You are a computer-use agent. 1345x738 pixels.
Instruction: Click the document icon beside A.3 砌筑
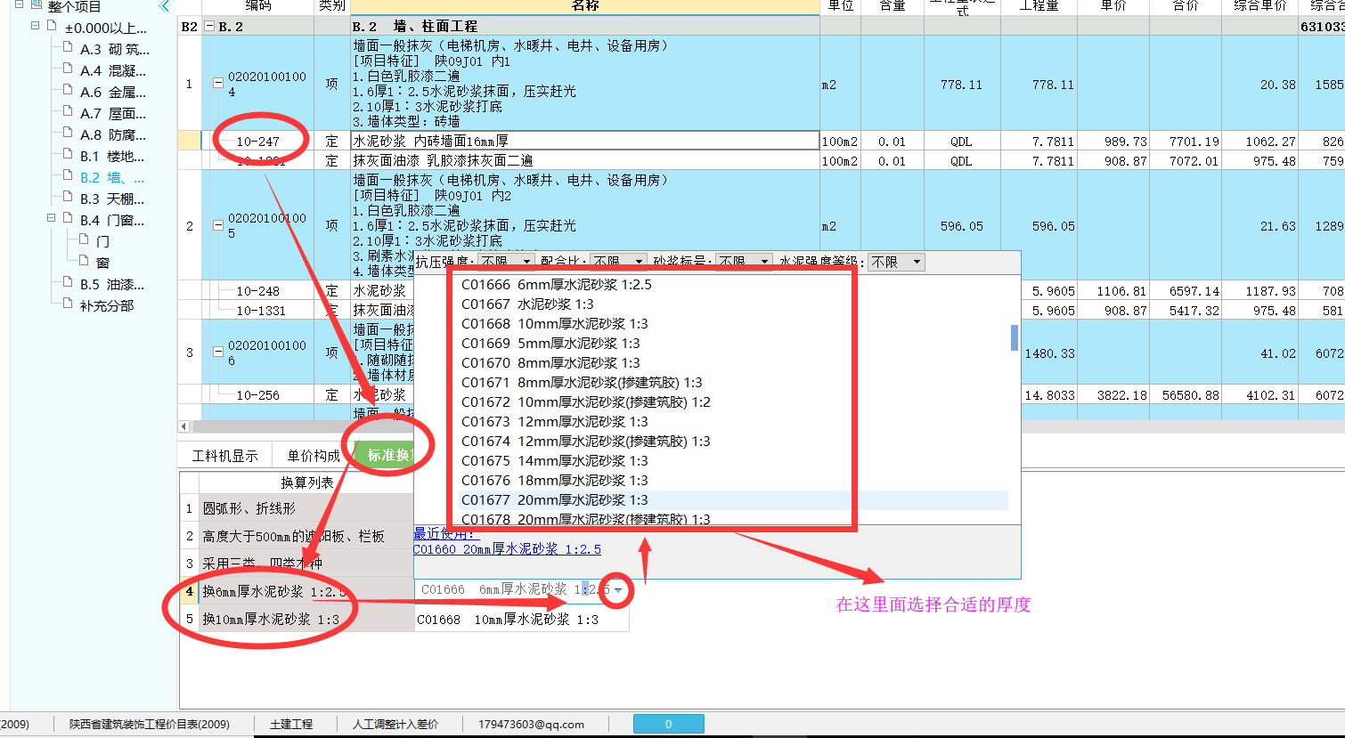click(67, 47)
